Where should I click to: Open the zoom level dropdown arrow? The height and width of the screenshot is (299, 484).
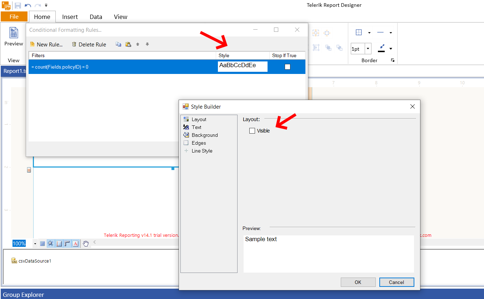click(x=35, y=244)
